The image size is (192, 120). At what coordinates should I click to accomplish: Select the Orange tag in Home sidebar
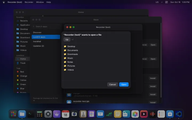coord(23,76)
